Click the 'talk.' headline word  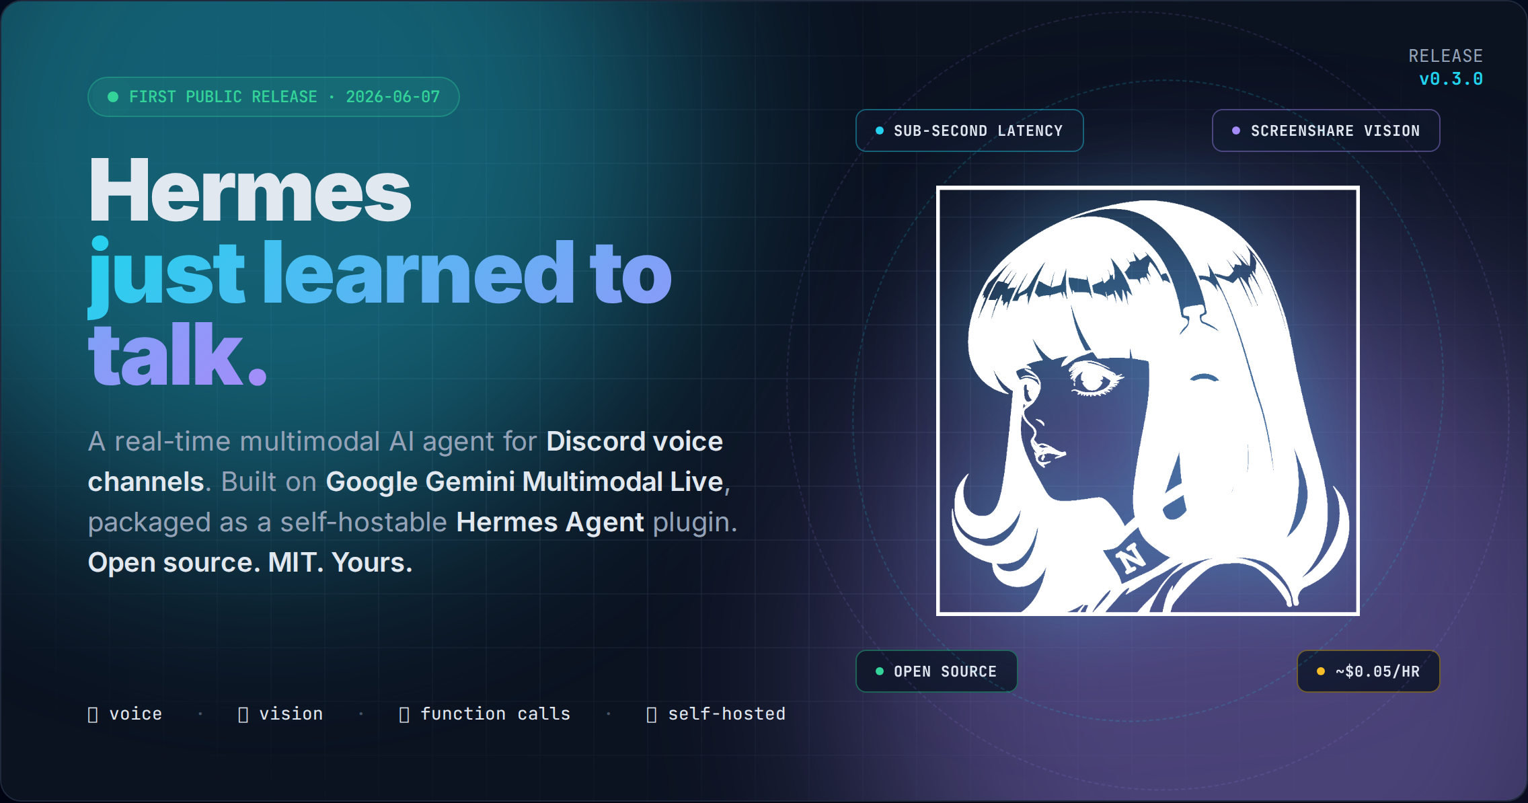[x=178, y=354]
